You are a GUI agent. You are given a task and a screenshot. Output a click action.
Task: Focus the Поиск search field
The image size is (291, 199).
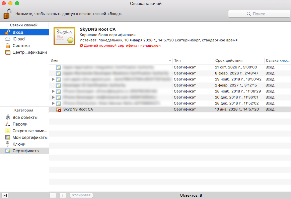click(259, 14)
